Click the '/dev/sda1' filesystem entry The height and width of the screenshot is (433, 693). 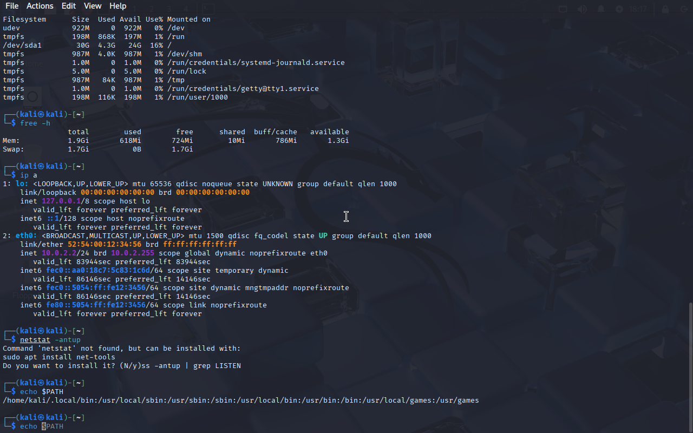point(22,45)
